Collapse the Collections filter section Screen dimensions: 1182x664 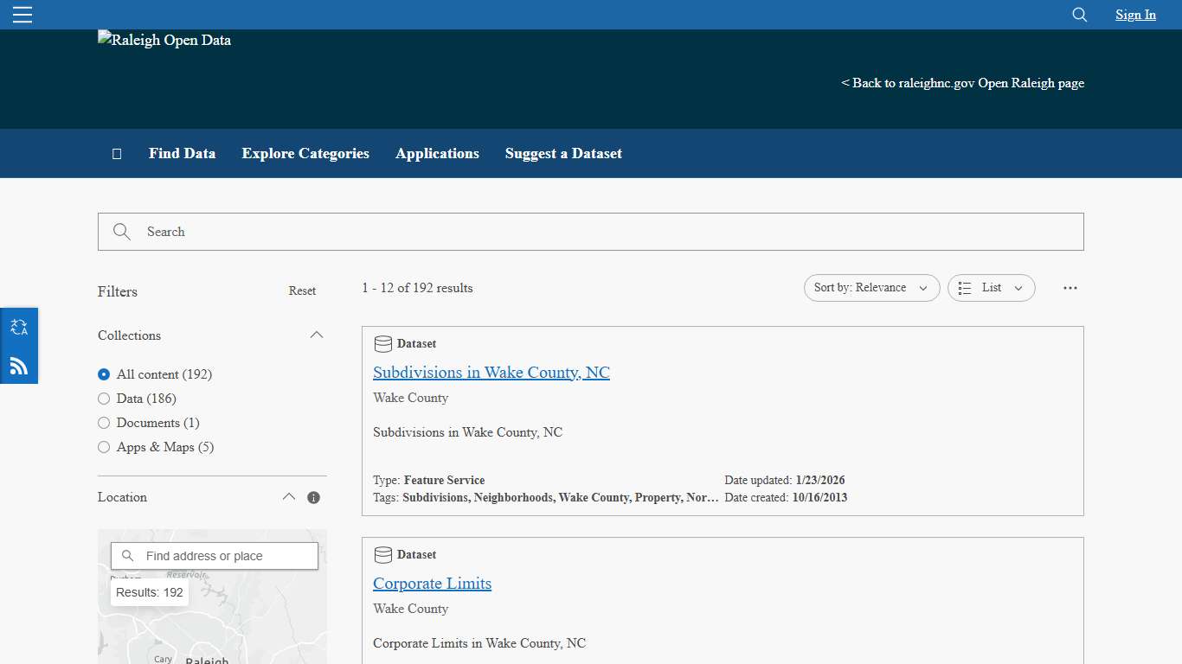317,335
